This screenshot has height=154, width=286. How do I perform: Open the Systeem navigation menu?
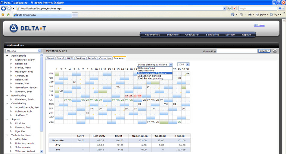coord(230,35)
